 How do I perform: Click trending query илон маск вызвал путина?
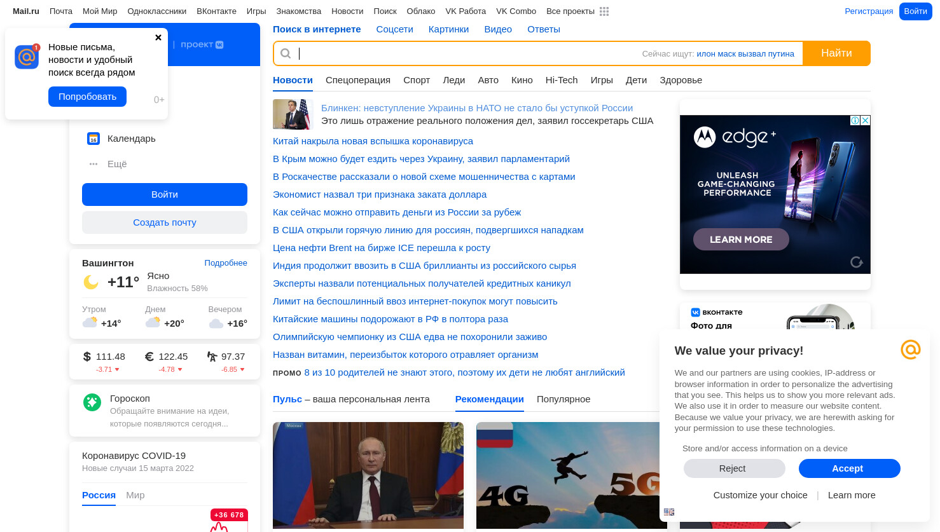pos(745,54)
